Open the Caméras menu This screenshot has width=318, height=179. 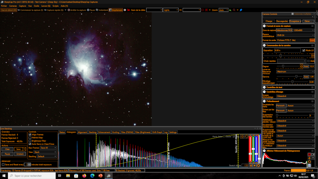click(x=13, y=6)
